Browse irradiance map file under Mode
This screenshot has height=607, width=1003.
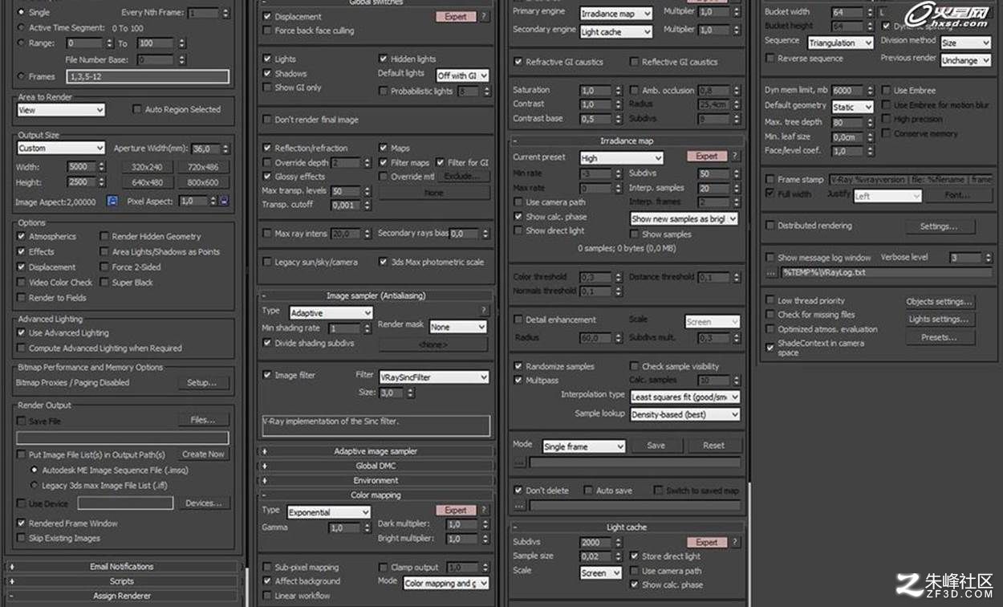click(x=519, y=462)
